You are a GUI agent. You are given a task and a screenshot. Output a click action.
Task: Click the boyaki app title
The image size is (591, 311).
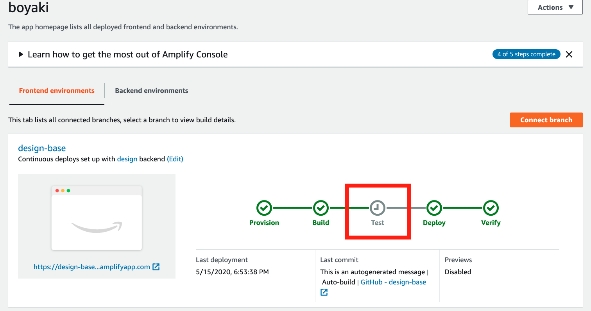pyautogui.click(x=29, y=8)
